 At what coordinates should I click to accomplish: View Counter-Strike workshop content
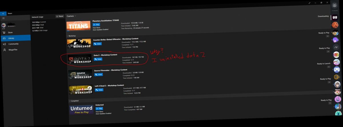pos(97,44)
